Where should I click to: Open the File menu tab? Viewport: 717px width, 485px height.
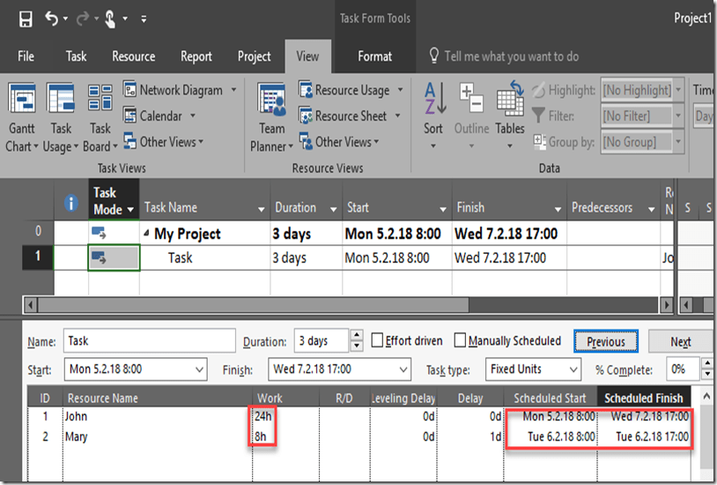pyautogui.click(x=26, y=56)
